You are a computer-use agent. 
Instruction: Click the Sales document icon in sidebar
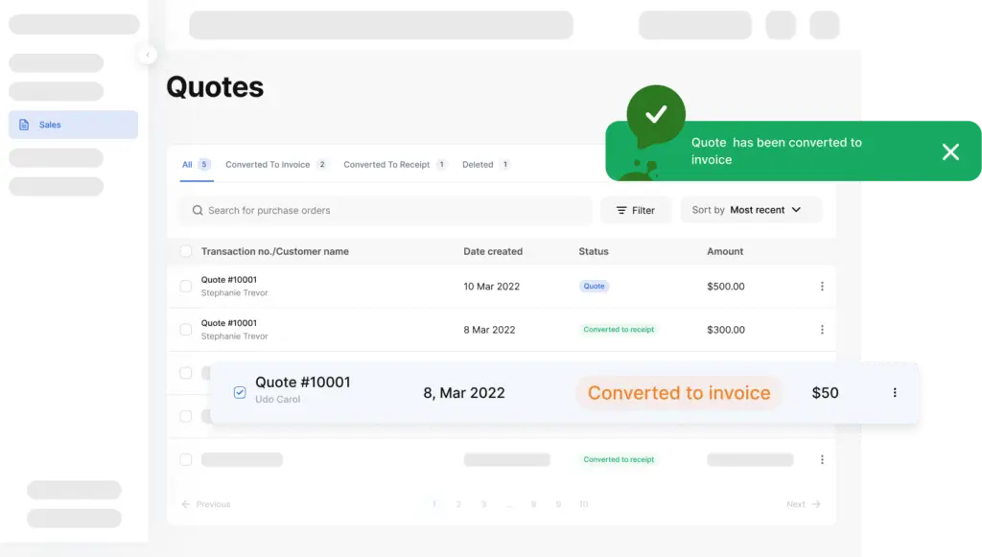click(x=24, y=125)
